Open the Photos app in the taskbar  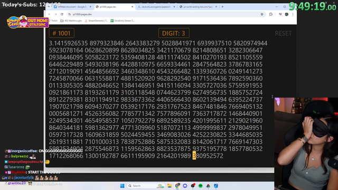point(216,186)
